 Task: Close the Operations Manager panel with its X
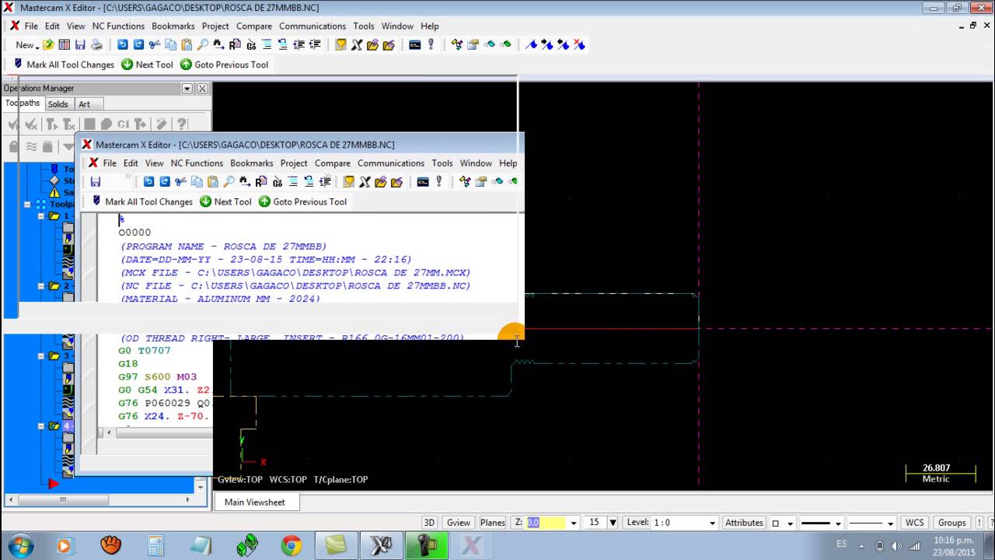[x=202, y=89]
